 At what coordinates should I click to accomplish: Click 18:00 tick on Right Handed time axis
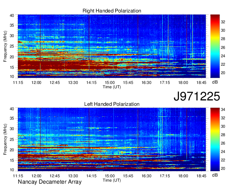pyautogui.click(x=183, y=83)
